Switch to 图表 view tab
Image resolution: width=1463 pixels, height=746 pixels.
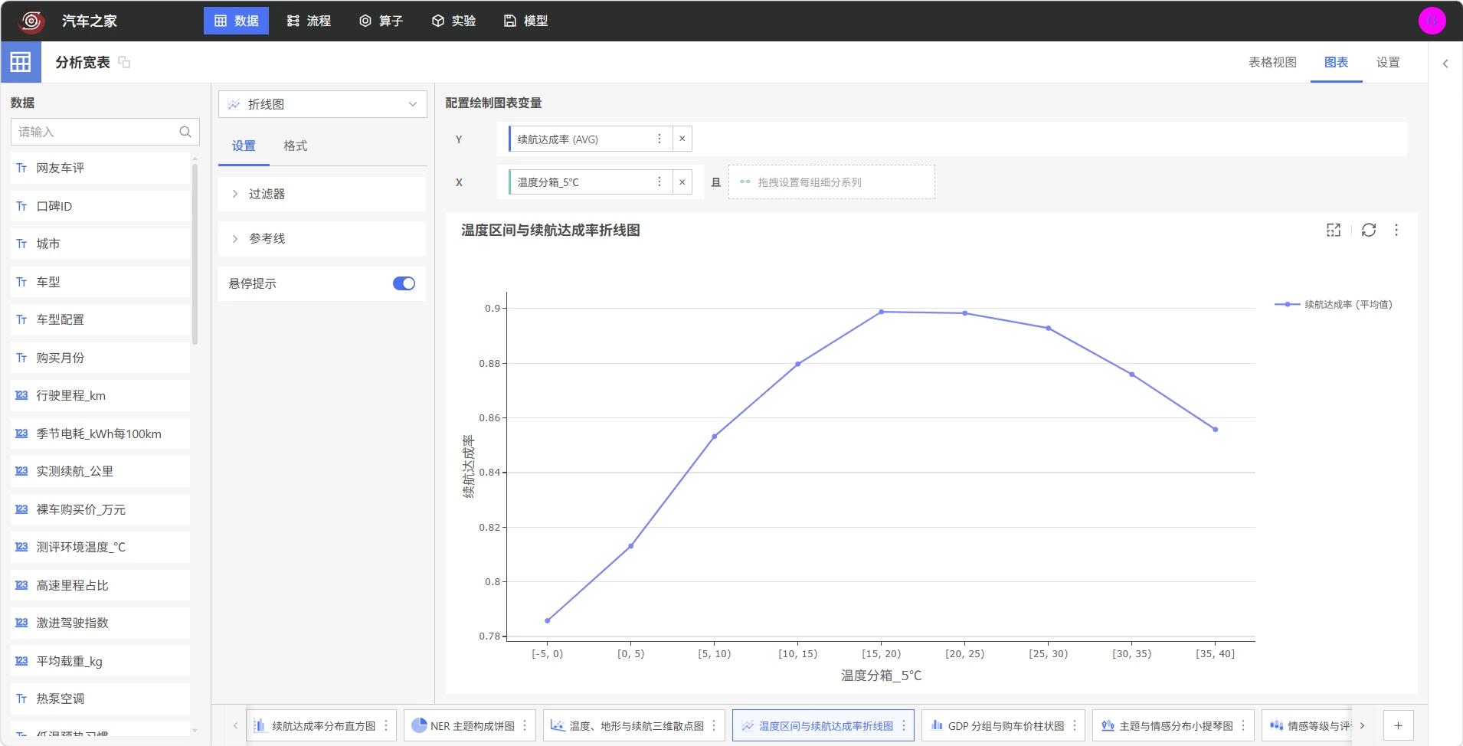[1336, 62]
